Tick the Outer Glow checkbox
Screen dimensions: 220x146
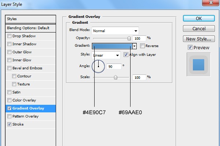coord(9,52)
